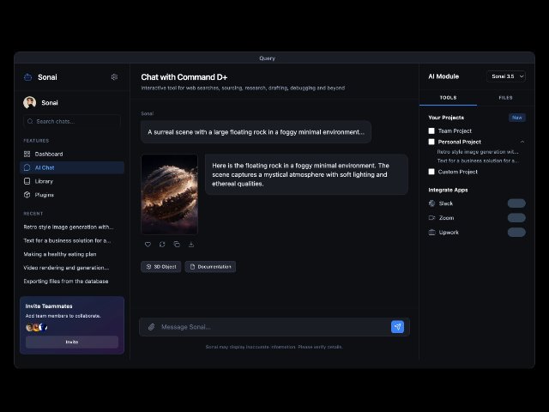Screen dimensions: 549x412
Task: Open Plugins in the sidebar
Action: [72, 195]
